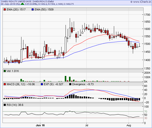
Task: Click the last candlestick on the price chart
Action: tap(139, 45)
